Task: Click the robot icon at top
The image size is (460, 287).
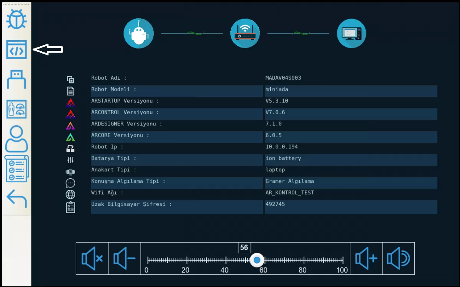Action: point(138,33)
